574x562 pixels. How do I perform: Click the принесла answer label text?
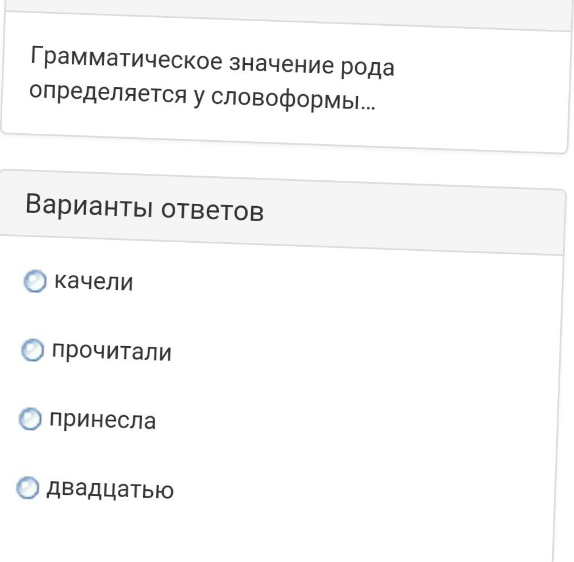coord(103,420)
